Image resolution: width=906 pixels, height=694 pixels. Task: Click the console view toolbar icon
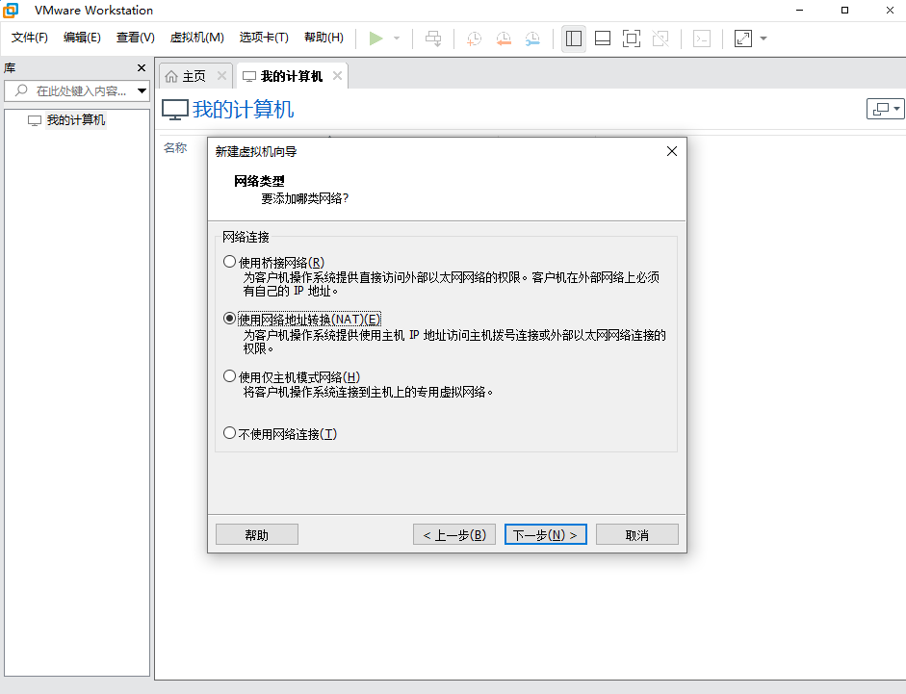pos(702,39)
